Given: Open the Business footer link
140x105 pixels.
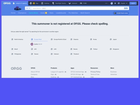Looking at the screenshot, I should tap(114, 72).
